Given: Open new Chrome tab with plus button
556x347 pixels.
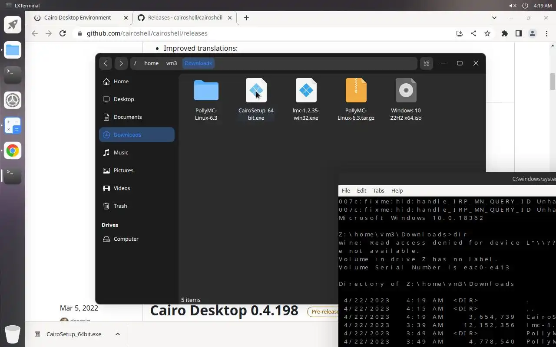Looking at the screenshot, I should tap(246, 18).
